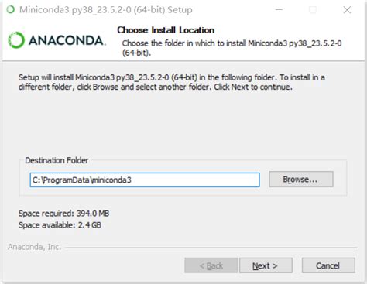Click the Miniconda3 title bar circle icon
The image size is (367, 284).
[x=11, y=10]
